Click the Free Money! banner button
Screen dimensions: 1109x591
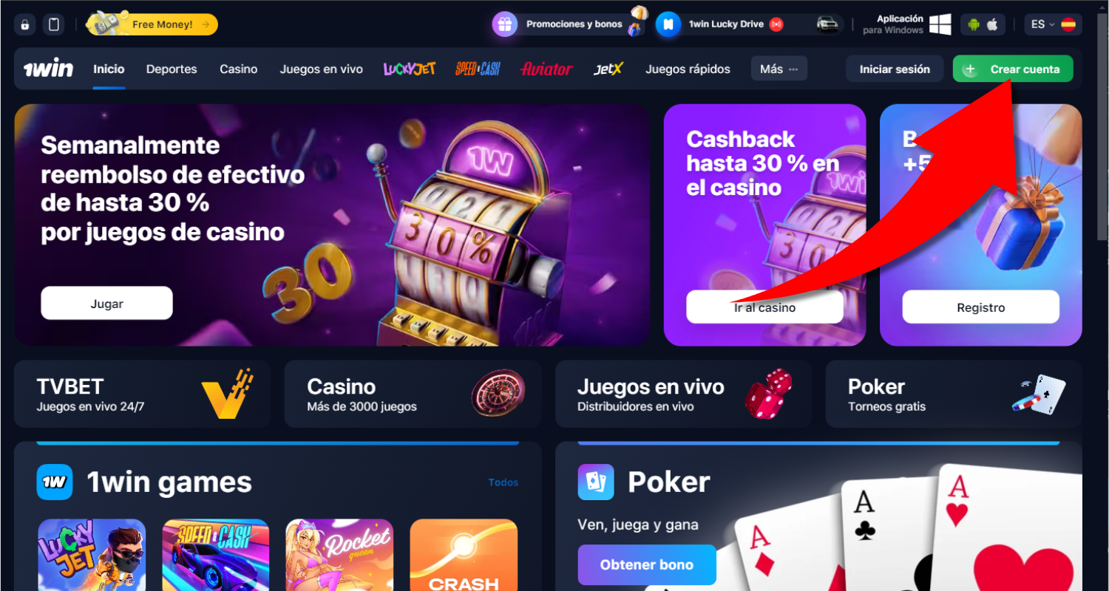tap(152, 24)
